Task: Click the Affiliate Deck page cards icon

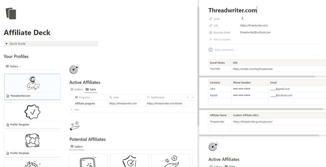Action: point(11,14)
